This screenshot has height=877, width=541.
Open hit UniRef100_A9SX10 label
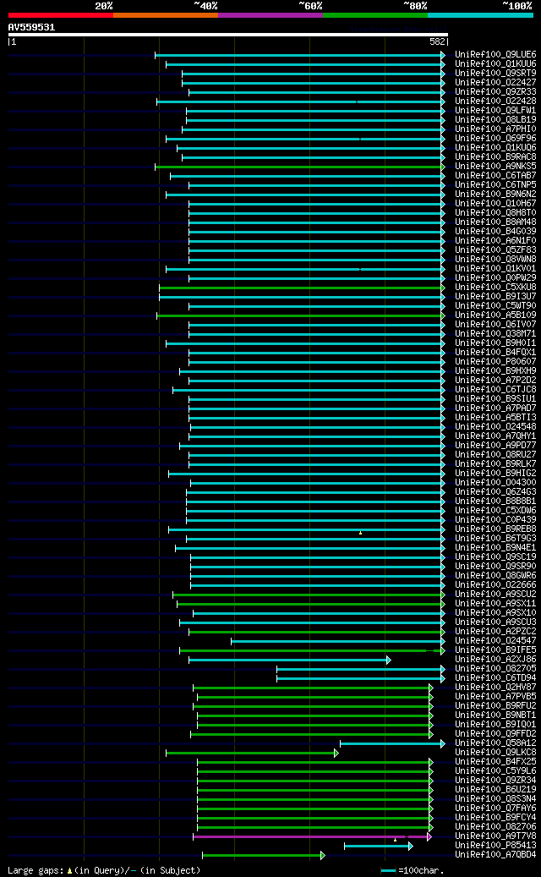pyautogui.click(x=495, y=612)
